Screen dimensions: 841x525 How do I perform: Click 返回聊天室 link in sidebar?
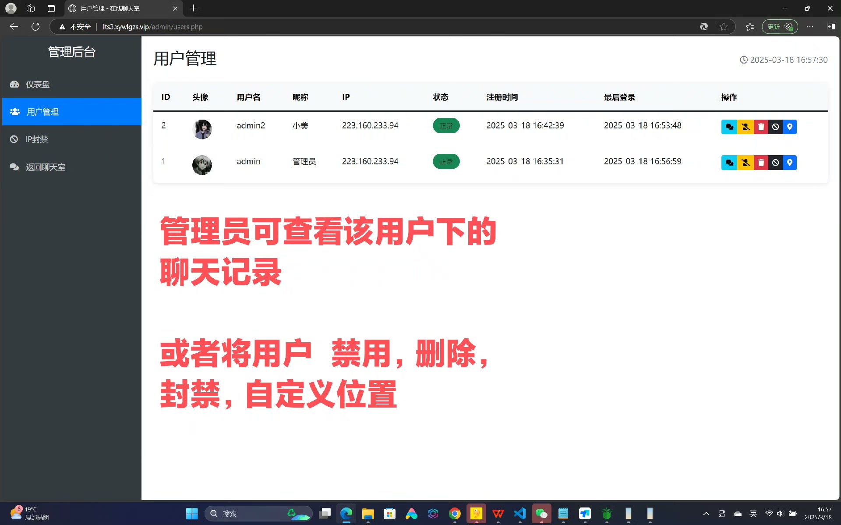45,167
